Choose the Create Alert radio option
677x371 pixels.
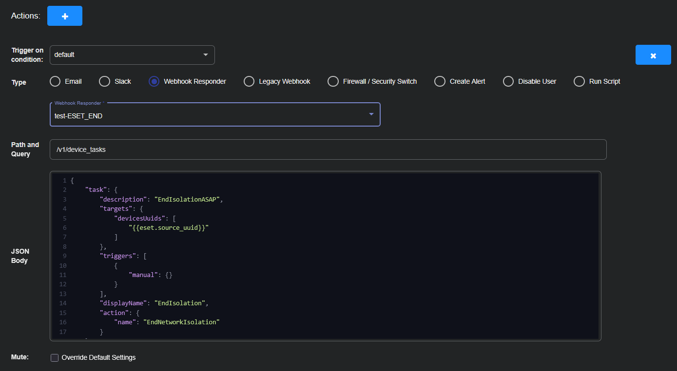pyautogui.click(x=440, y=81)
